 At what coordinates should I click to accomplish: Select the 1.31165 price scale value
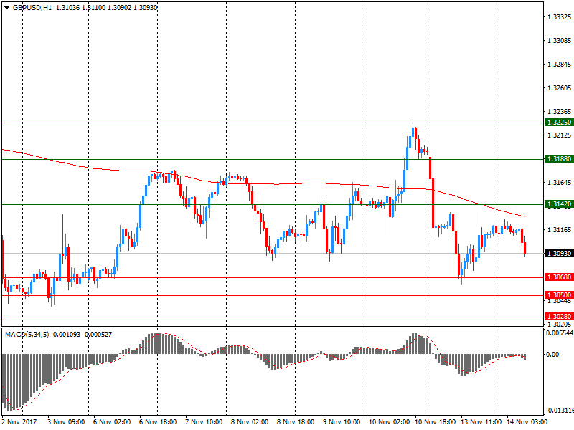click(x=560, y=229)
